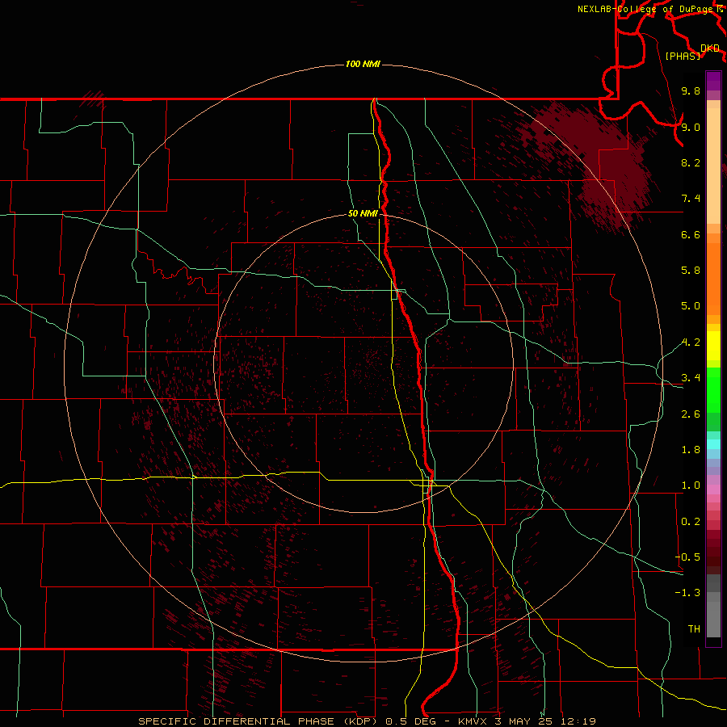
Task: Click the 3 MAY 25 date text
Action: tap(523, 721)
